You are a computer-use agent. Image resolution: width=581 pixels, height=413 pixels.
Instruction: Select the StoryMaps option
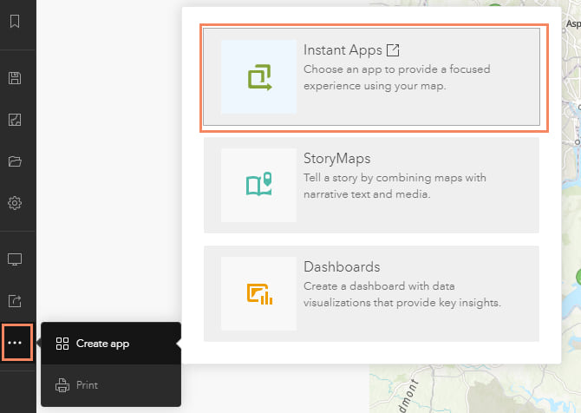(371, 184)
